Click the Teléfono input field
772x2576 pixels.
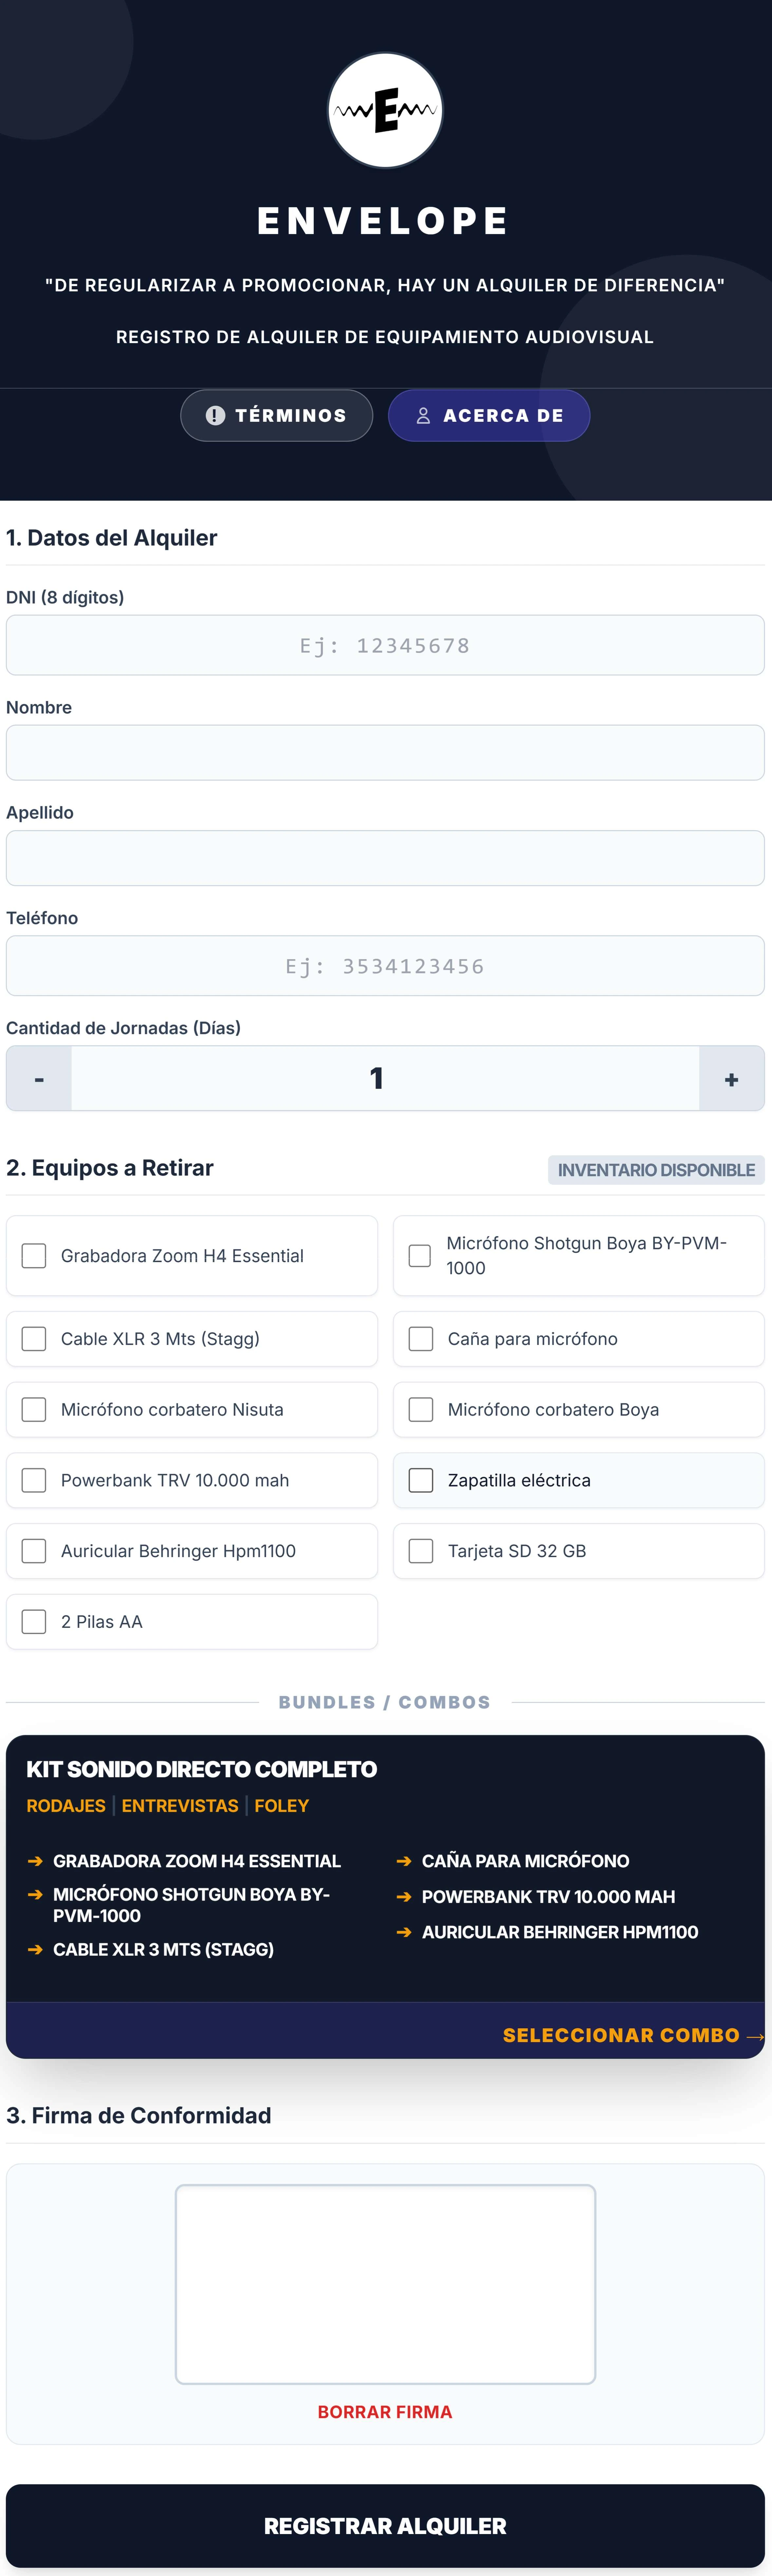tap(385, 966)
